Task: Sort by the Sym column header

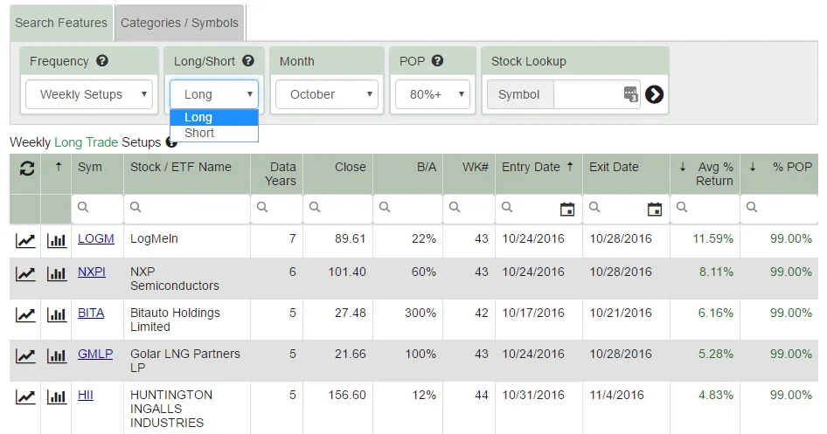Action: point(97,174)
